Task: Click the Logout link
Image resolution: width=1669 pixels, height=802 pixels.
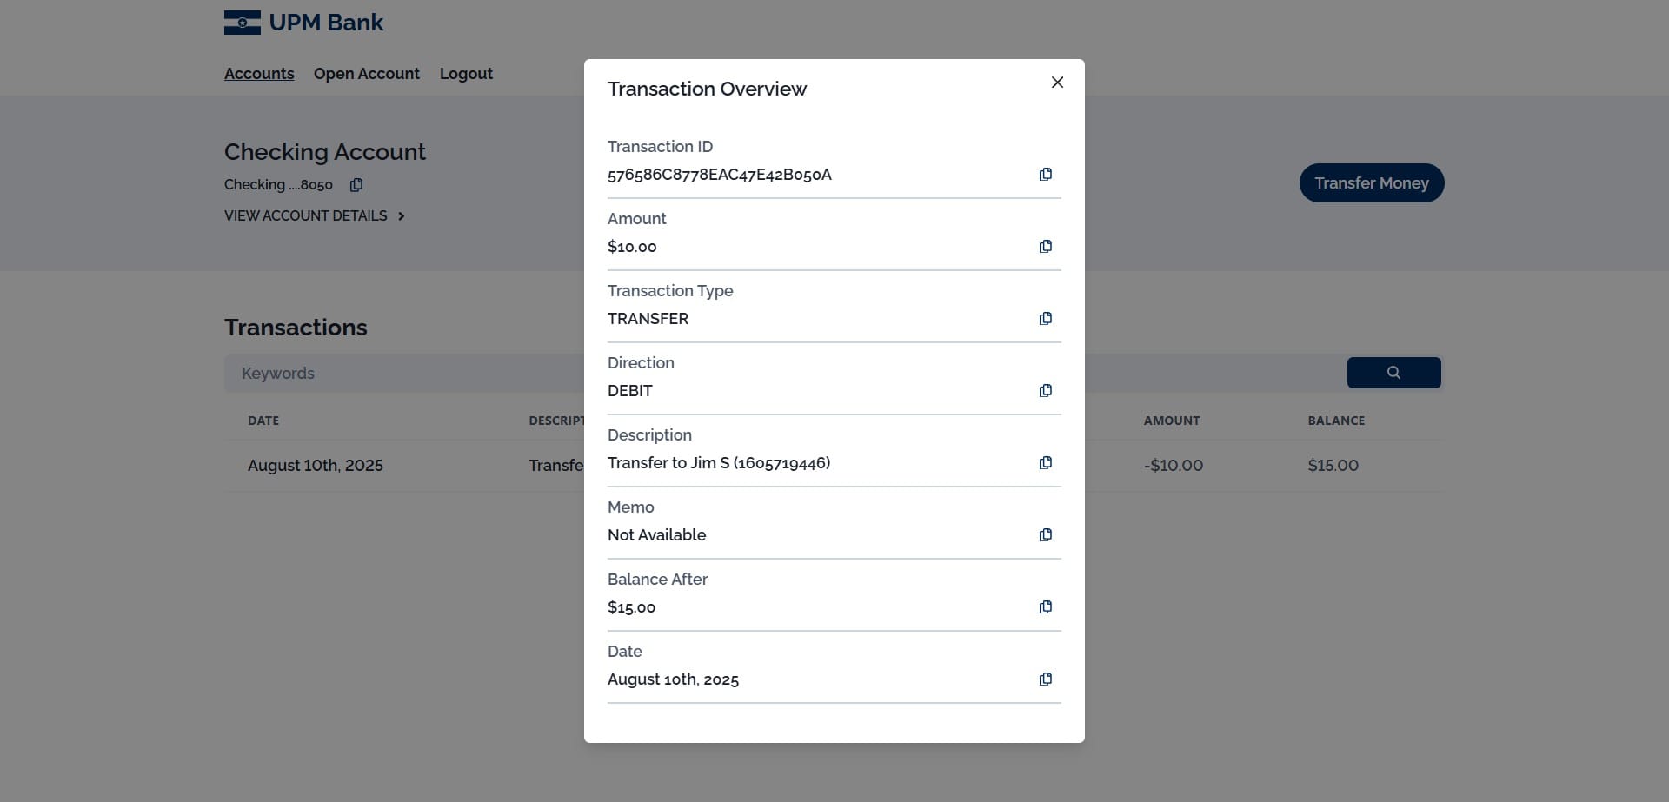Action: (466, 74)
